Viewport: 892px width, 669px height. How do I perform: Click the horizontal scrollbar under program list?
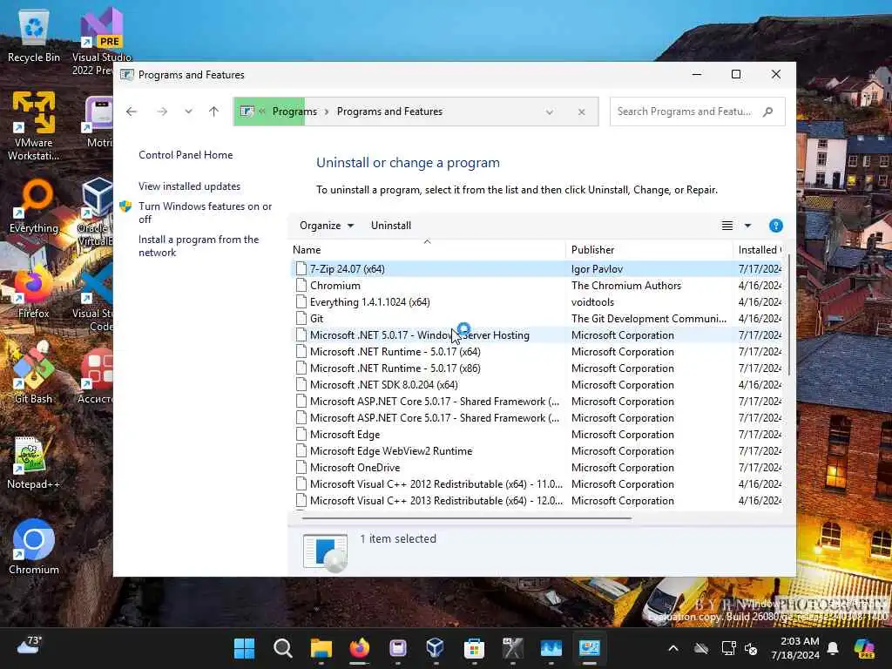[467, 518]
